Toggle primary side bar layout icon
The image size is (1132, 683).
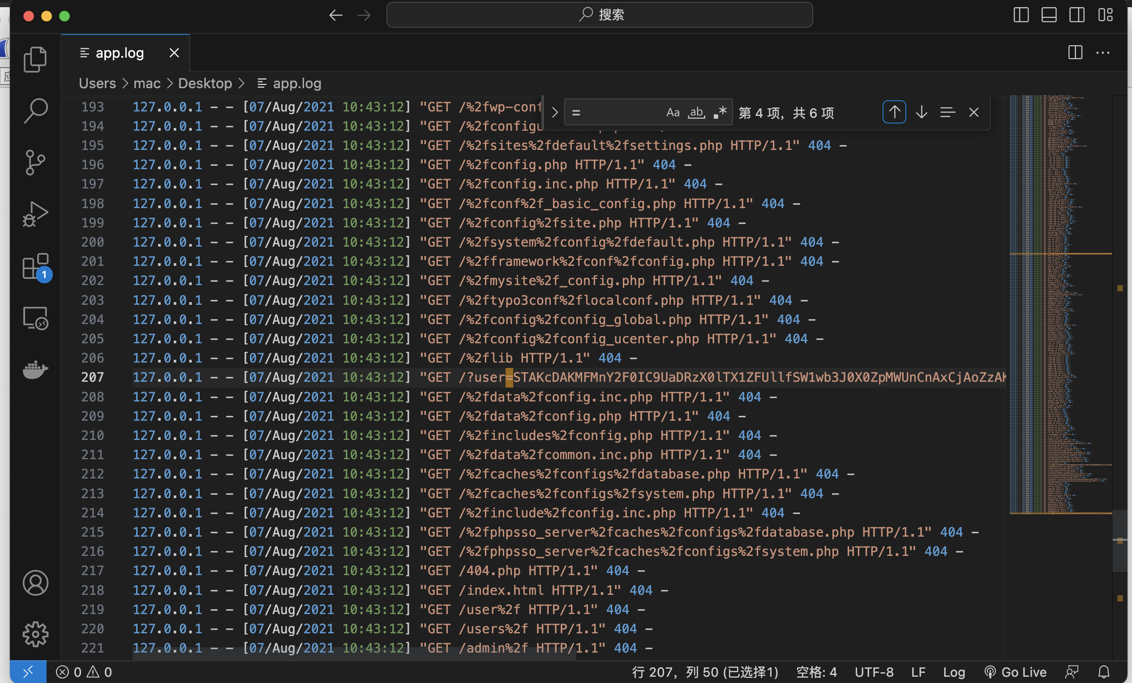point(1021,15)
